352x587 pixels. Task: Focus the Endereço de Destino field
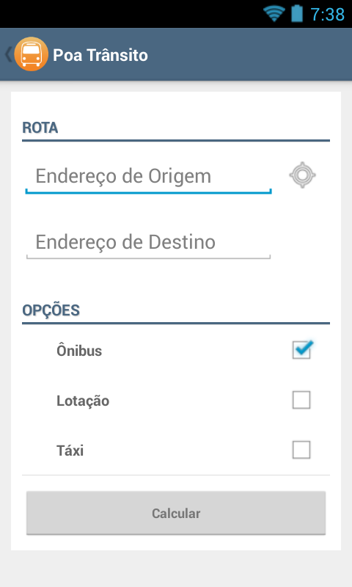coord(148,242)
